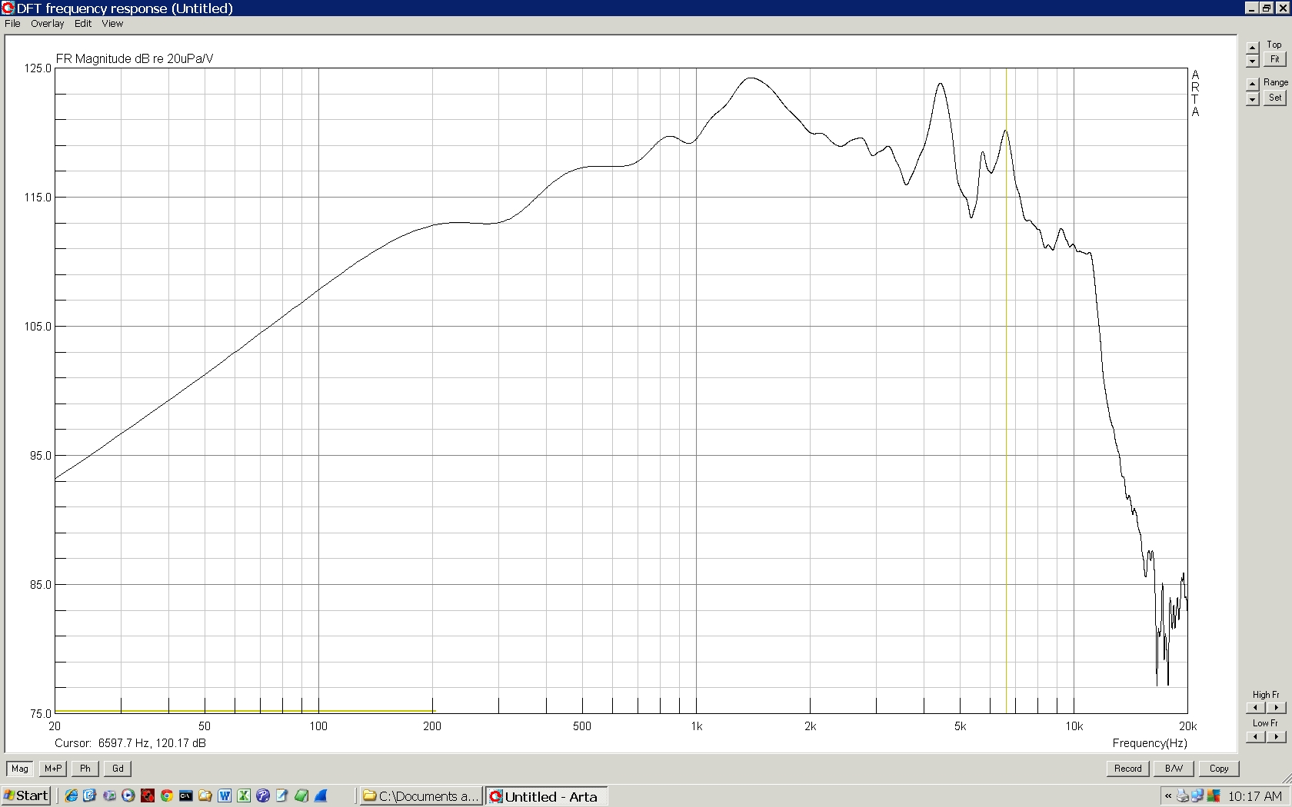The width and height of the screenshot is (1292, 807).
Task: Click the yellow cursor line on the graph
Action: point(1006,390)
